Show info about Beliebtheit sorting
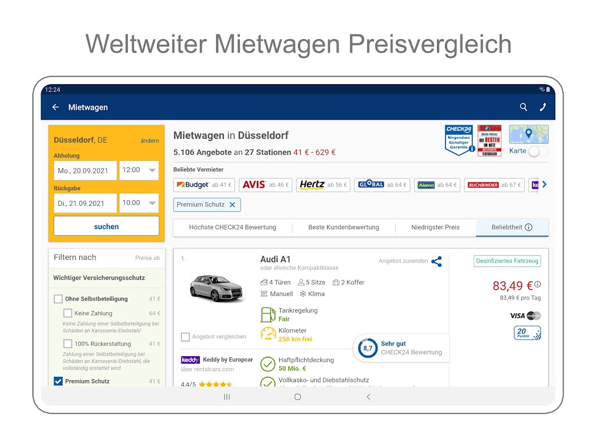This screenshot has width=596, height=446. point(528,227)
